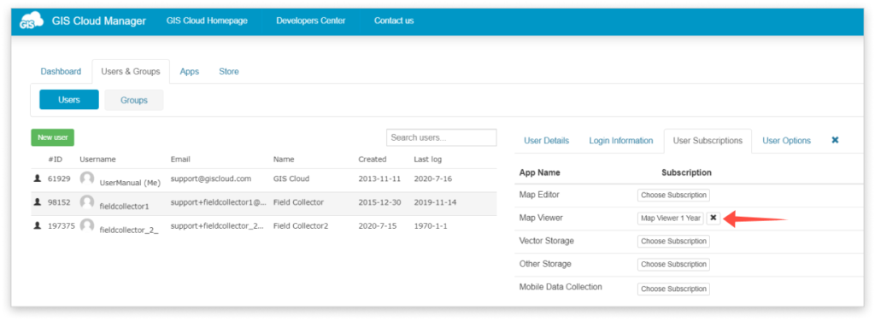Open the Developers Center link
The image size is (875, 321).
[x=311, y=20]
